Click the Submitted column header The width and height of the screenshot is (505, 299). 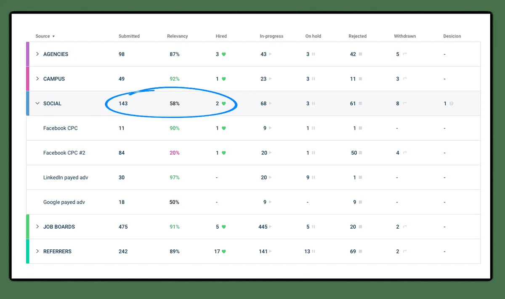(x=129, y=36)
